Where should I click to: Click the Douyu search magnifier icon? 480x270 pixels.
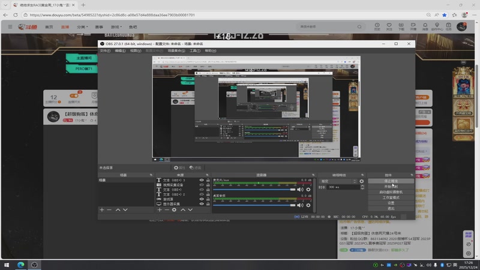click(x=359, y=26)
